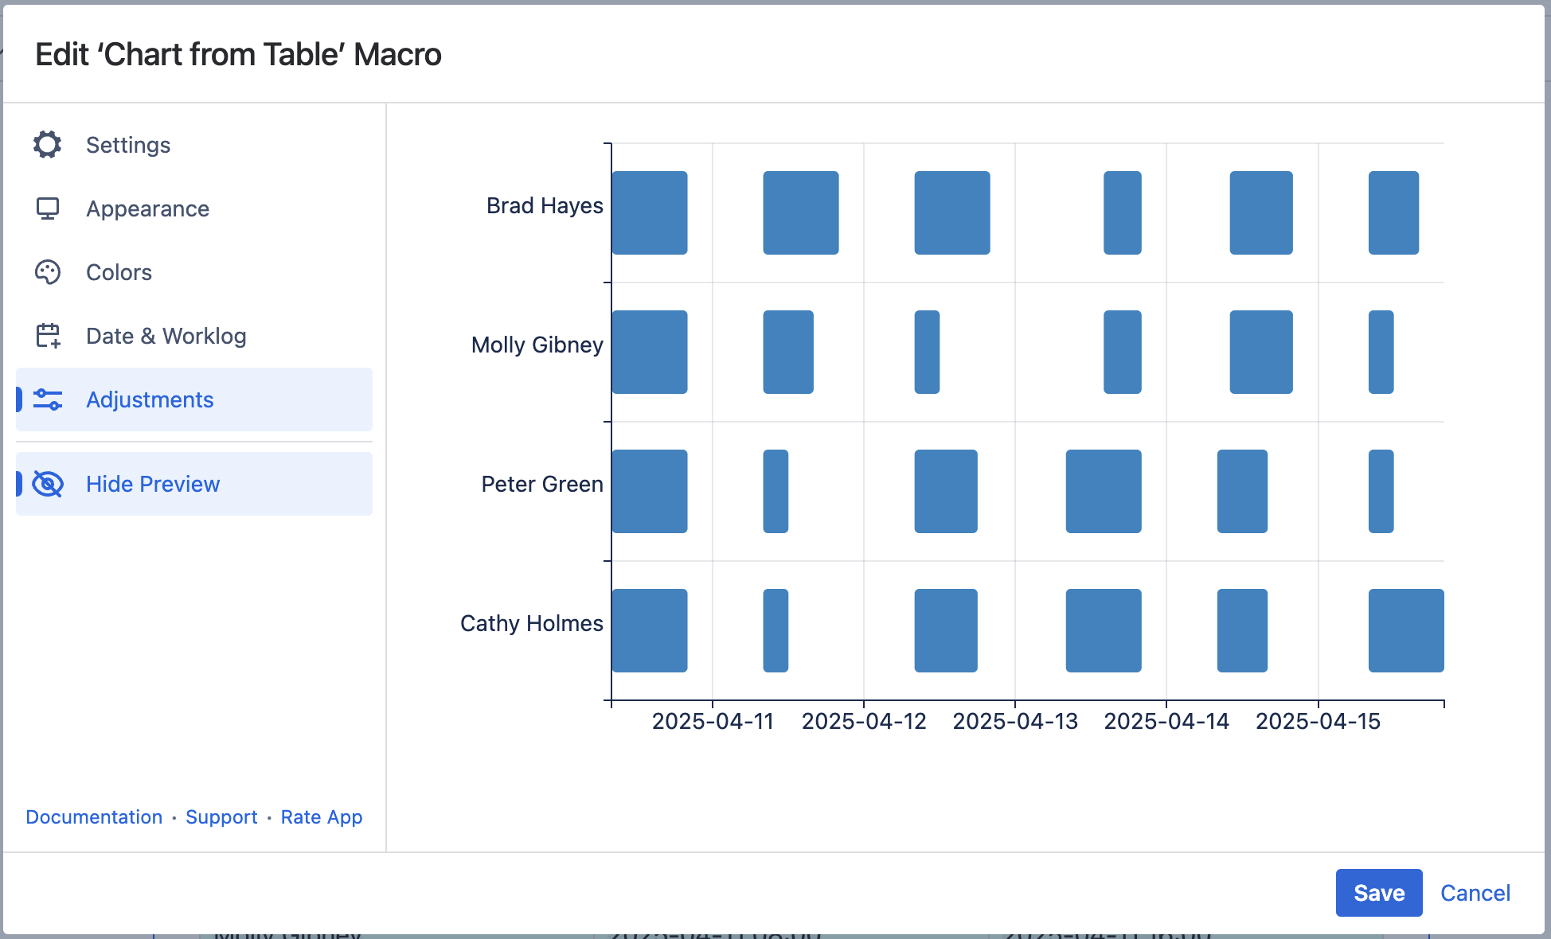Image resolution: width=1551 pixels, height=939 pixels.
Task: Follow the Rate App link
Action: tap(322, 817)
